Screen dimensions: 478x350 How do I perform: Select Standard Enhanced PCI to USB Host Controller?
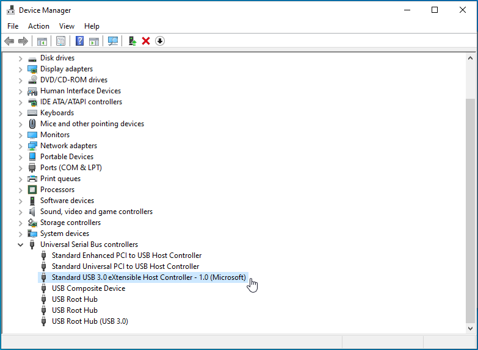(x=126, y=255)
